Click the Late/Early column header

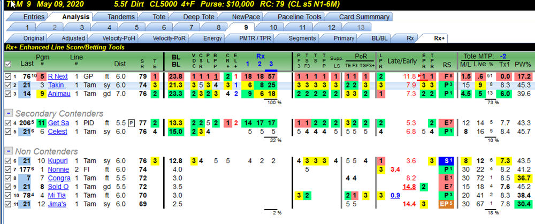click(402, 61)
